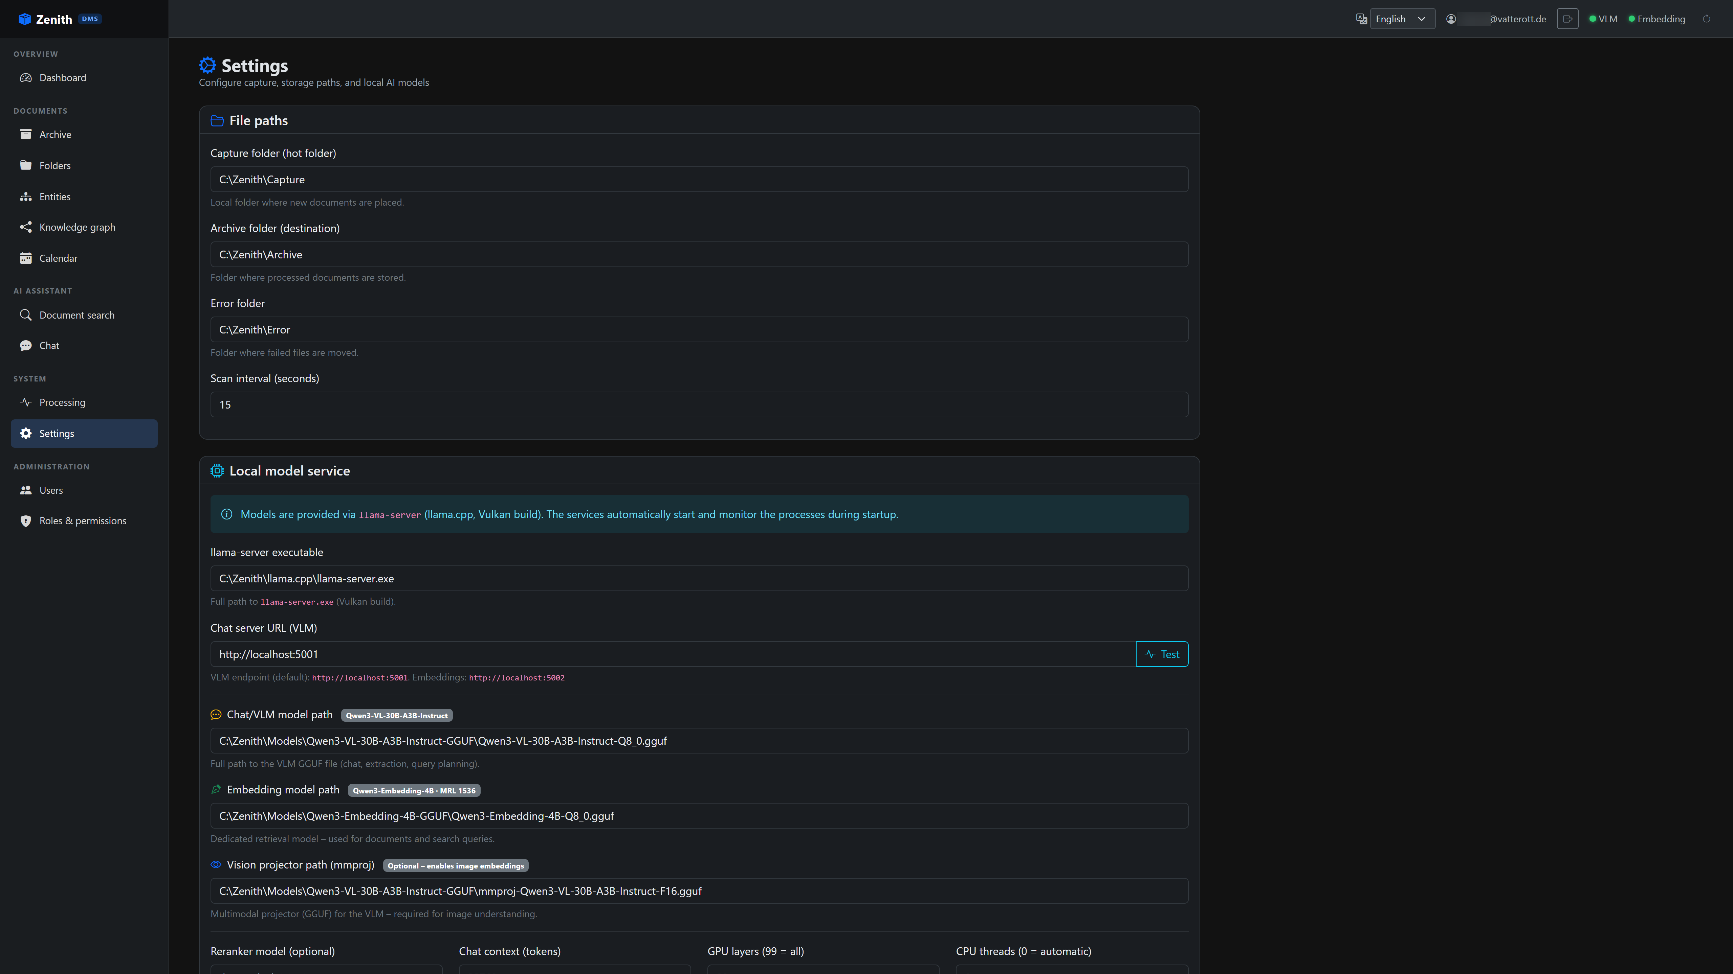Viewport: 1733px width, 974px height.
Task: Click the refresh status icon
Action: 1707,19
